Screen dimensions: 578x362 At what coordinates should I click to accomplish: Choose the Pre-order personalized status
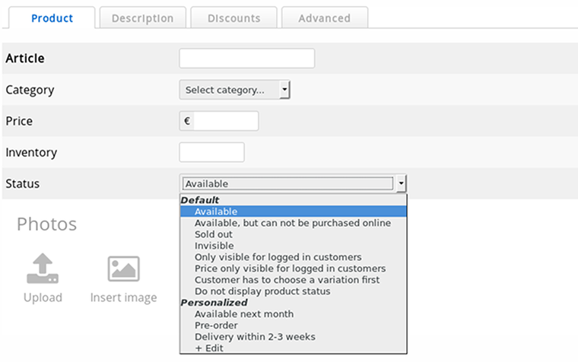coord(216,325)
